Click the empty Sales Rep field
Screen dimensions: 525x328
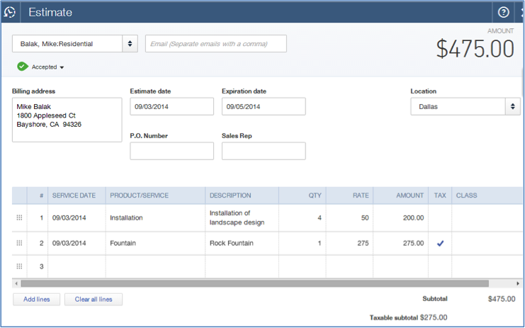[x=264, y=151]
